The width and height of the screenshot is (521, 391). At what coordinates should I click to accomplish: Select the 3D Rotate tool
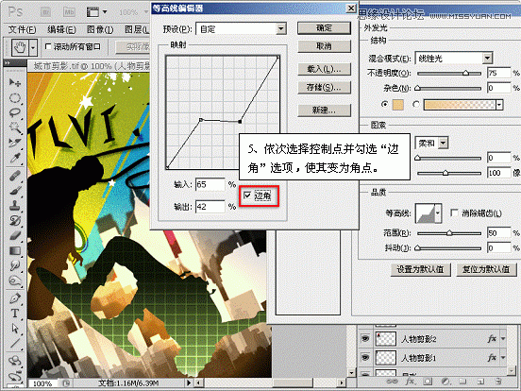15,361
